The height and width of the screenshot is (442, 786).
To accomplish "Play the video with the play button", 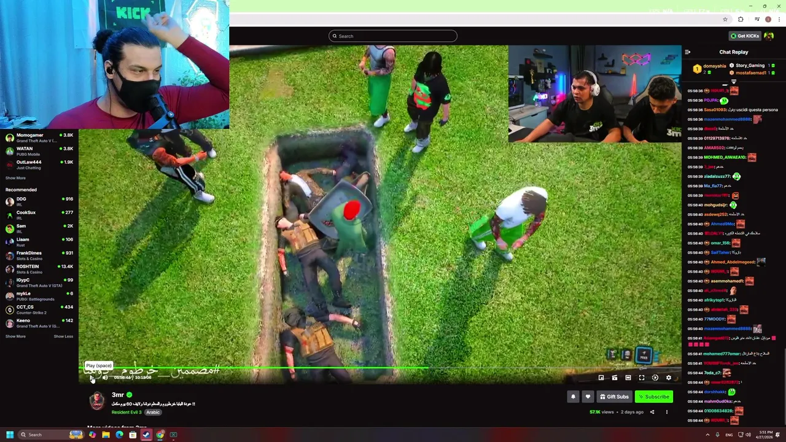I will click(93, 378).
